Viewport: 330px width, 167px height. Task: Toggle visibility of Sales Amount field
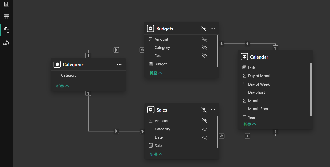pos(204,121)
